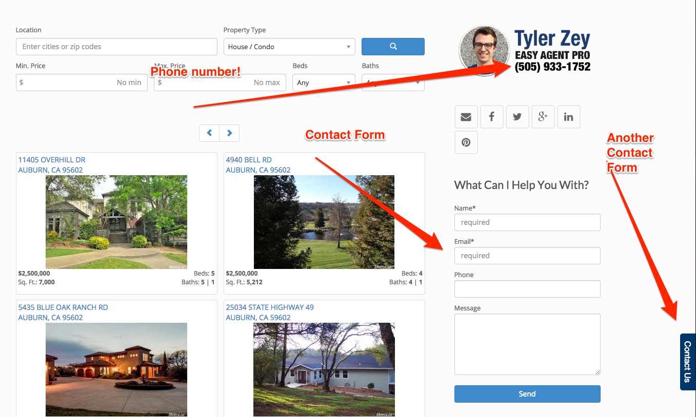
Task: Open the Google Plus icon
Action: click(543, 117)
